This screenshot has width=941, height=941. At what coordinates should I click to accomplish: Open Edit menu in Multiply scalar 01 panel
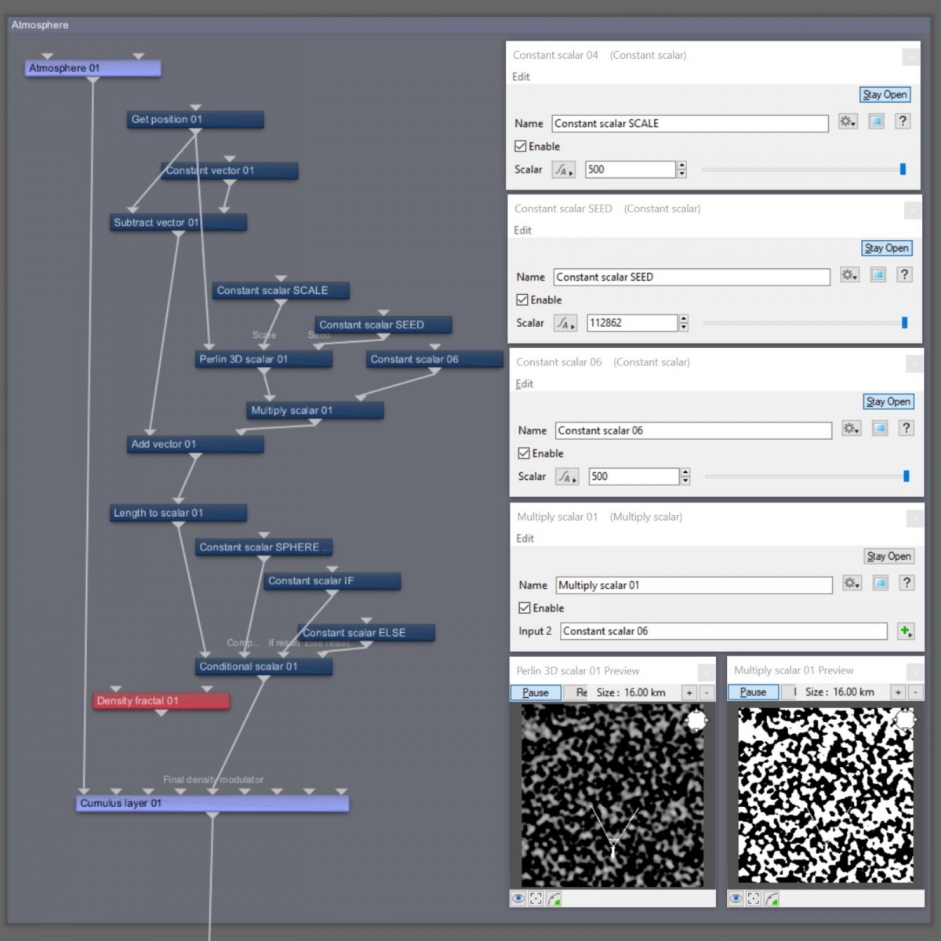525,539
